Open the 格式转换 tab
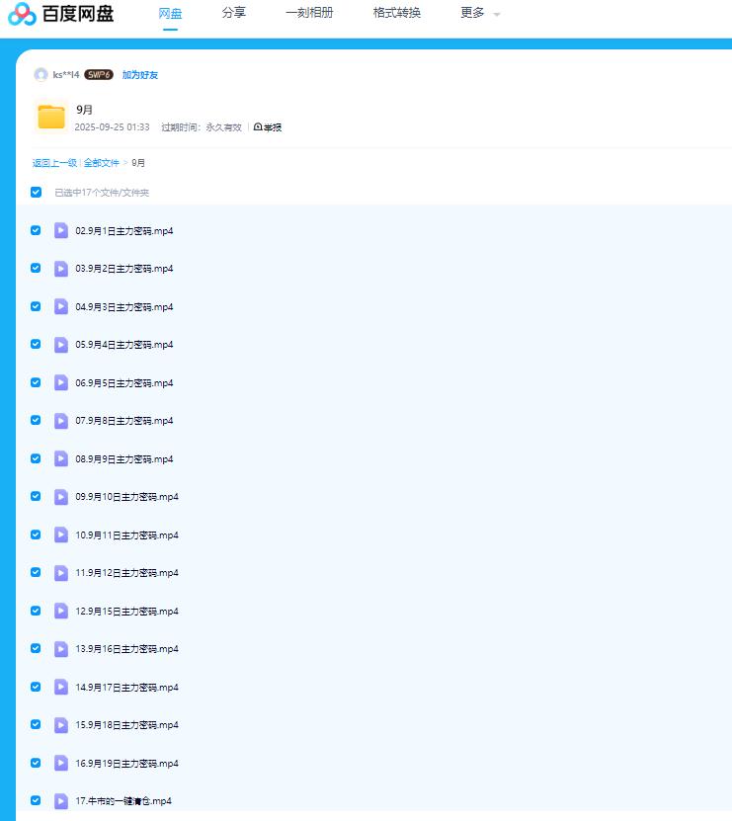Image resolution: width=732 pixels, height=821 pixels. pyautogui.click(x=397, y=13)
